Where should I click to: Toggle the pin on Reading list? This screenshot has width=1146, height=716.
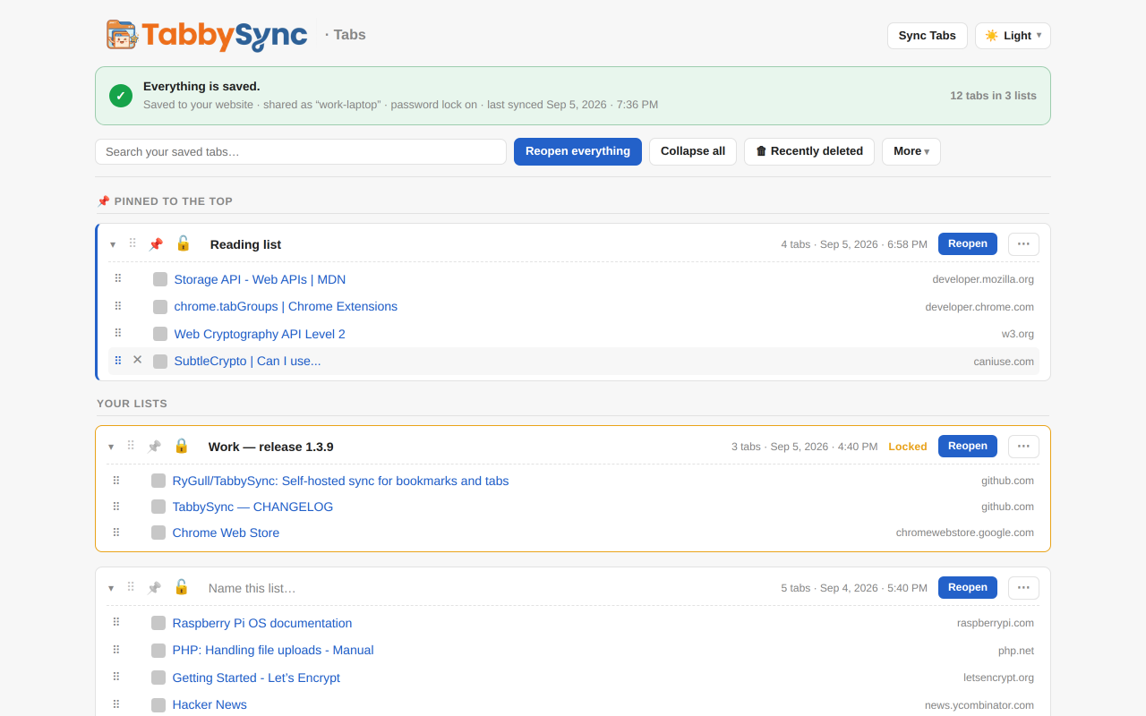click(x=156, y=244)
